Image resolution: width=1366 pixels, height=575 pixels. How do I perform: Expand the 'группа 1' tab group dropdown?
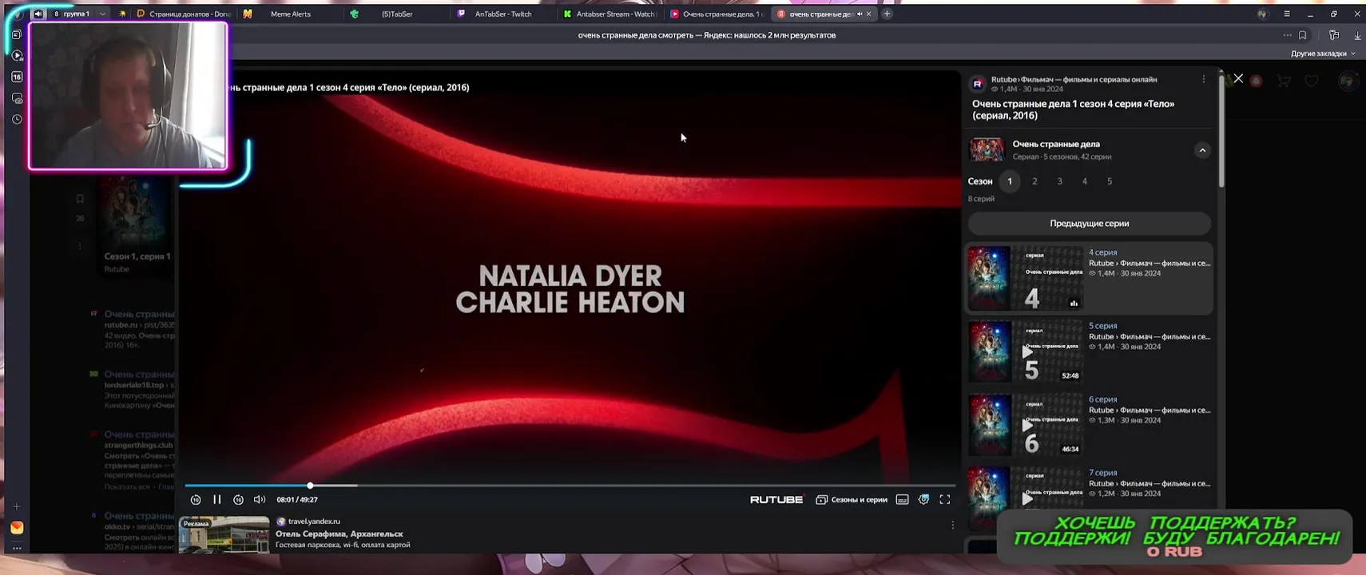[102, 14]
